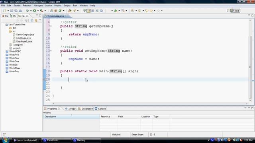Minimize the Navigator panel

(37, 15)
